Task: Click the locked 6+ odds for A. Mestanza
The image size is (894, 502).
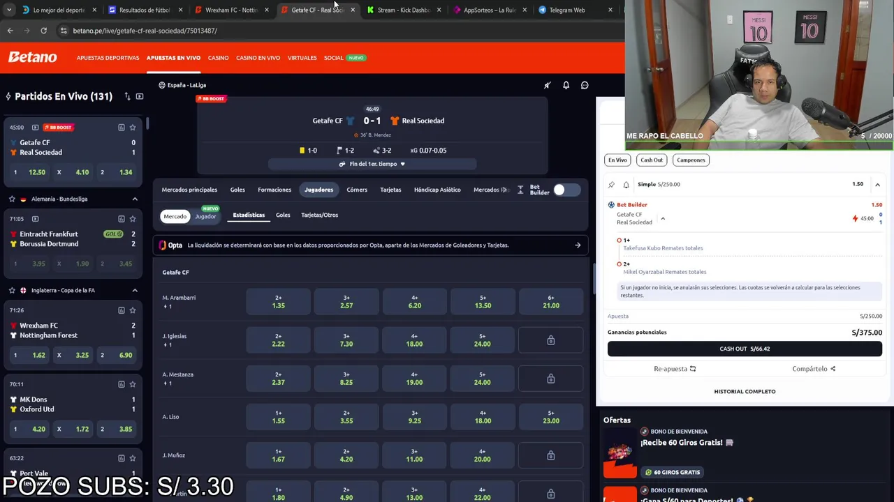Action: pyautogui.click(x=551, y=379)
